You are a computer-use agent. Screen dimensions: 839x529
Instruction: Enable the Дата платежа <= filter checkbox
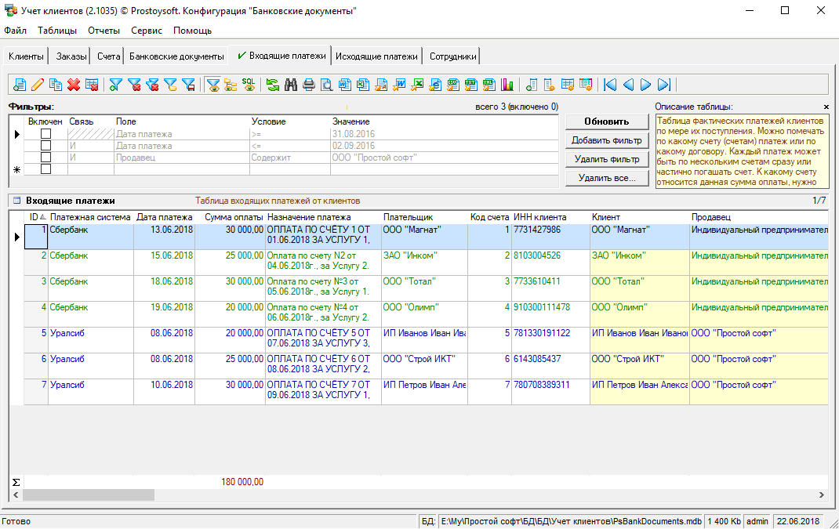click(45, 146)
